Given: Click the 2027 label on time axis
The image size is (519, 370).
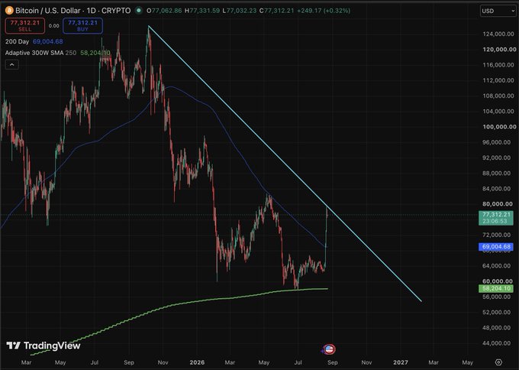Looking at the screenshot, I should [x=400, y=362].
